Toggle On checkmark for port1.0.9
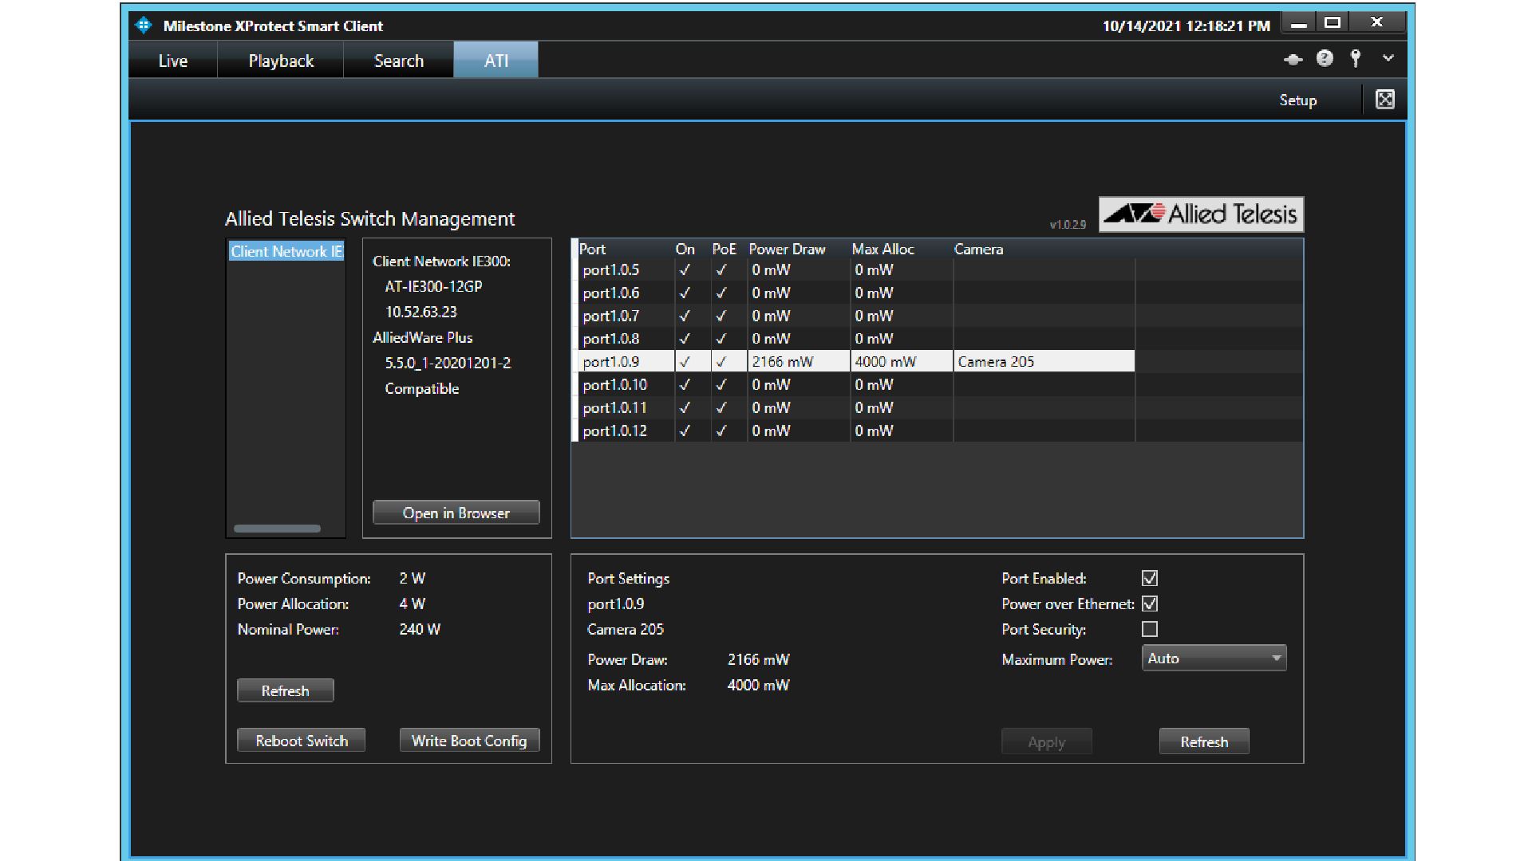 click(685, 362)
